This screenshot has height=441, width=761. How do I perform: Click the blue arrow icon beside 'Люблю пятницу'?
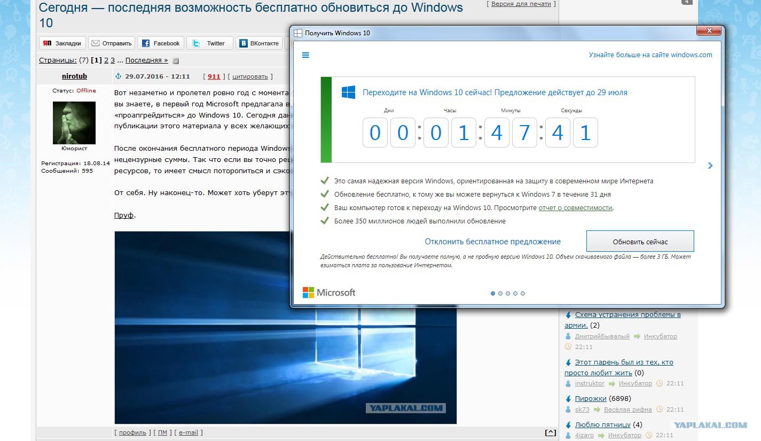pos(569,425)
